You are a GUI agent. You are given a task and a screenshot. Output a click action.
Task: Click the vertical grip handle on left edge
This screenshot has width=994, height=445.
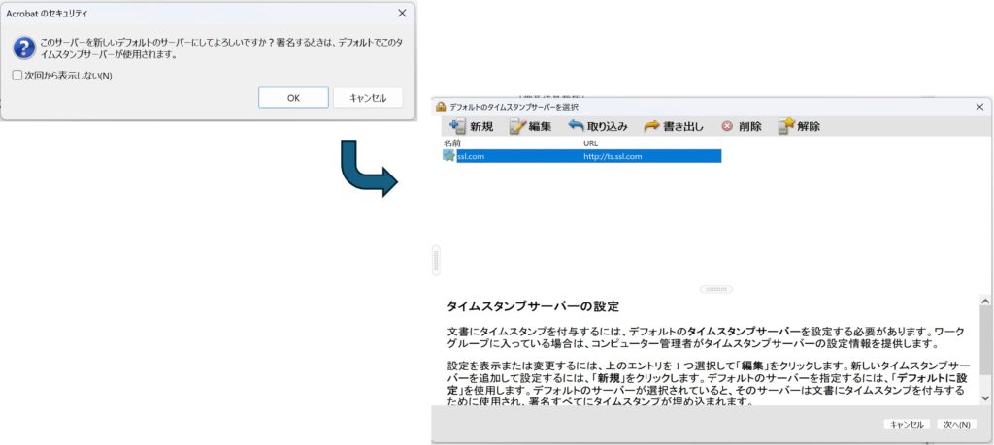pyautogui.click(x=436, y=260)
